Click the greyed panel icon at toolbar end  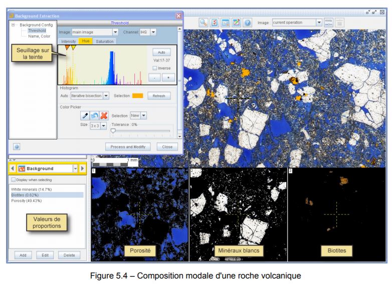339,22
